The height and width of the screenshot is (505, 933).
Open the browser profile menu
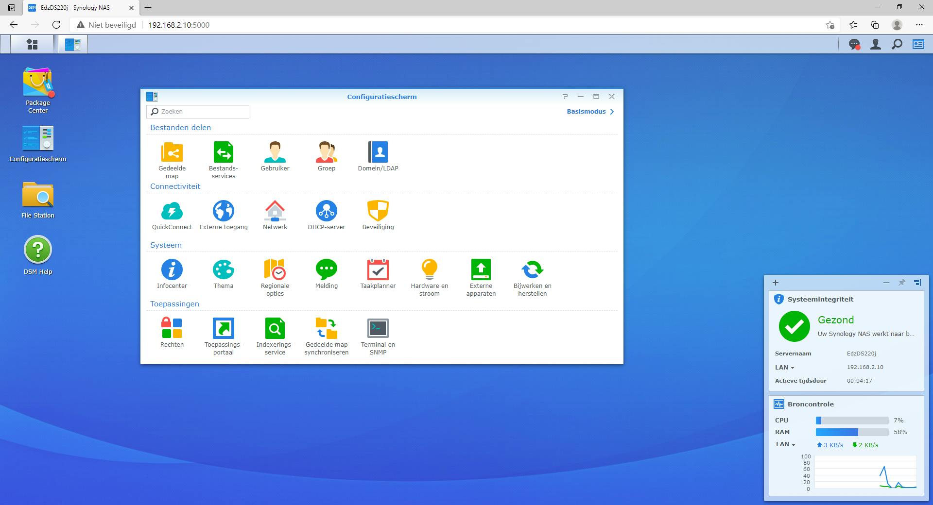(897, 25)
